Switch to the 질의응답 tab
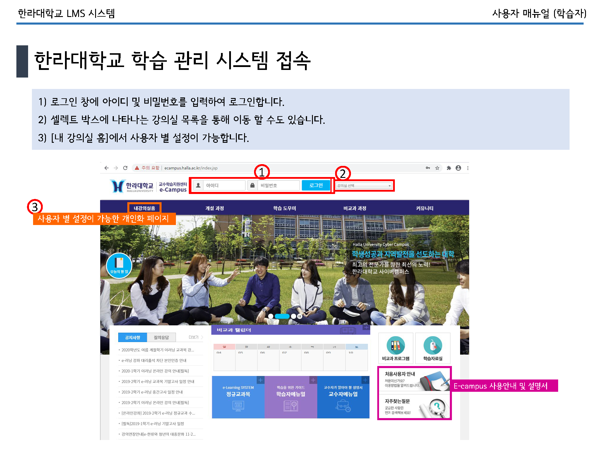Viewport: 600px width, 450px height. (161, 338)
